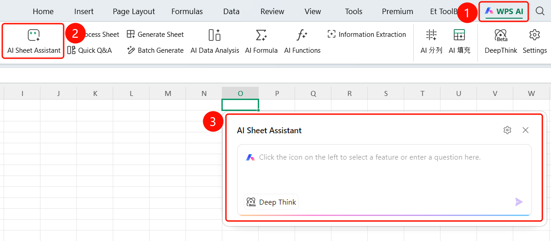Select column Q header
This screenshot has width=551, height=241.
[313, 93]
